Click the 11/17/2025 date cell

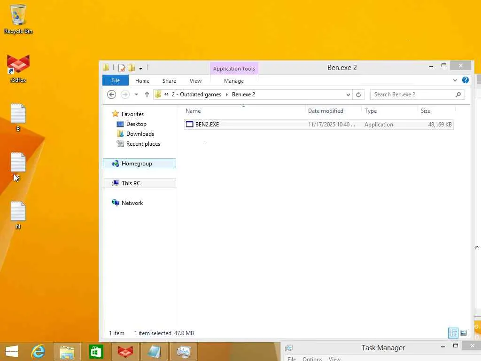[331, 124]
